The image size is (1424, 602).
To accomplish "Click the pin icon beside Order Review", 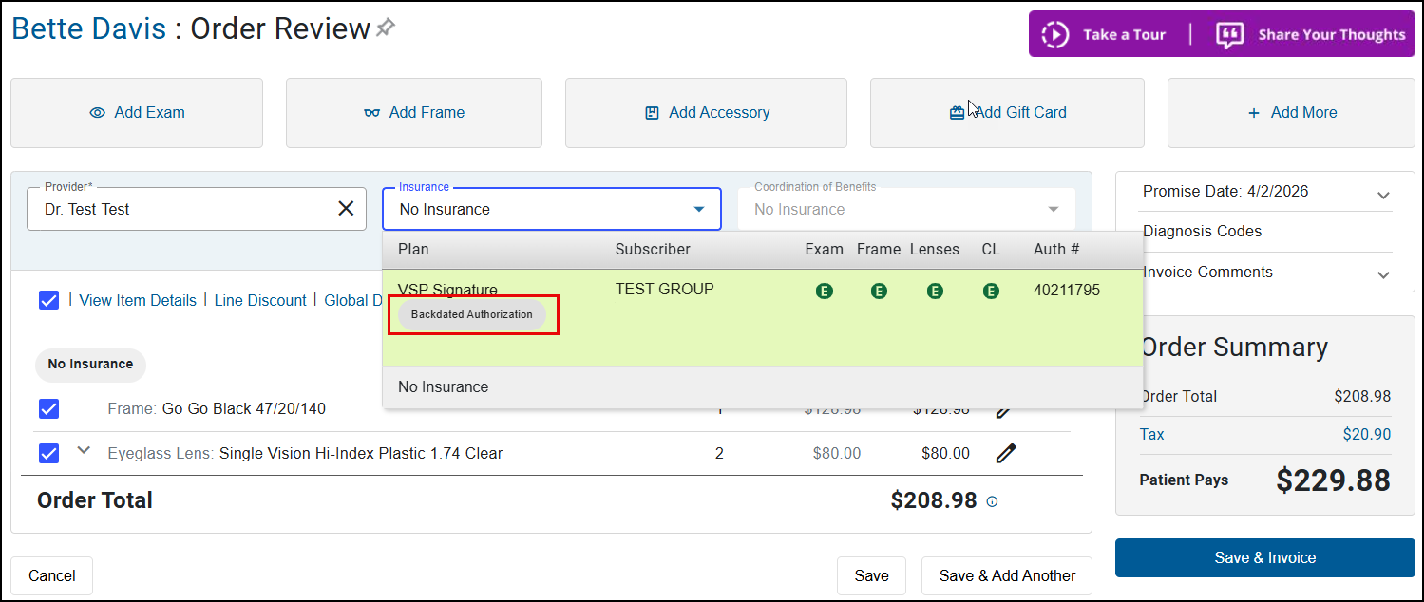I will click(385, 28).
